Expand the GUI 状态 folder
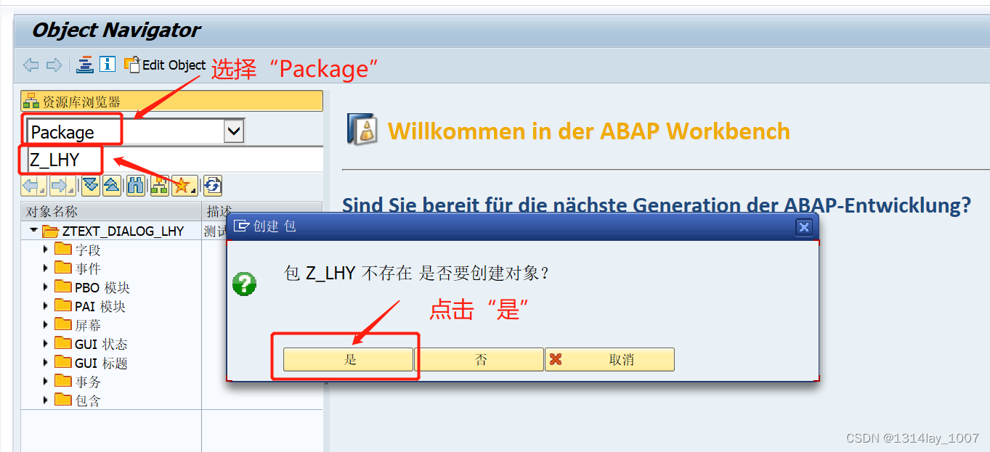 point(46,344)
